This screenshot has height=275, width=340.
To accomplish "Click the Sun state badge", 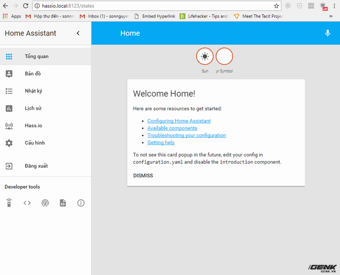I will (x=205, y=57).
